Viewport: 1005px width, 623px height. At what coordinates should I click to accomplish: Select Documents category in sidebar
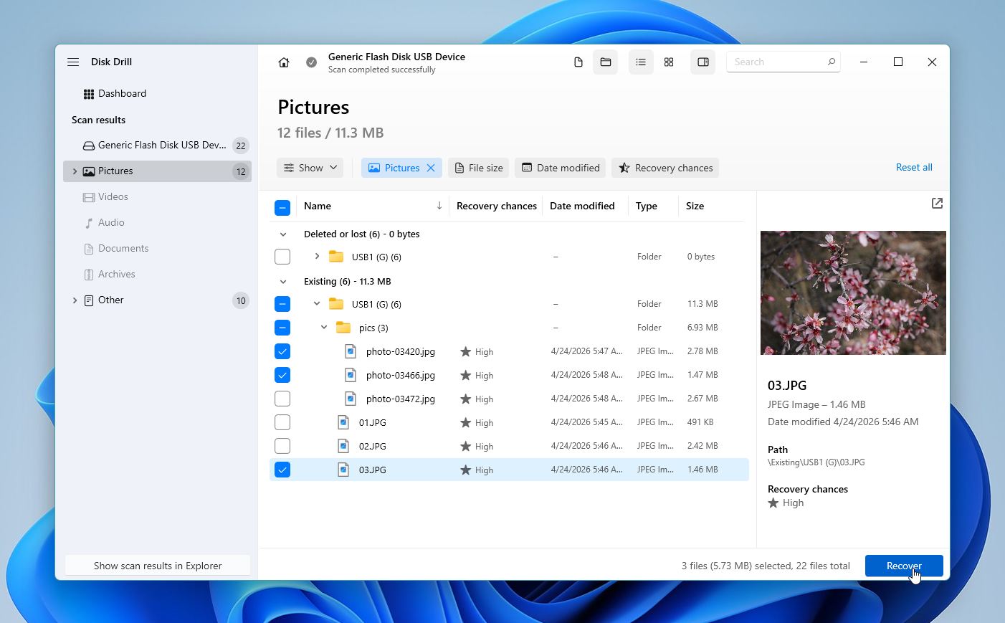click(x=157, y=249)
